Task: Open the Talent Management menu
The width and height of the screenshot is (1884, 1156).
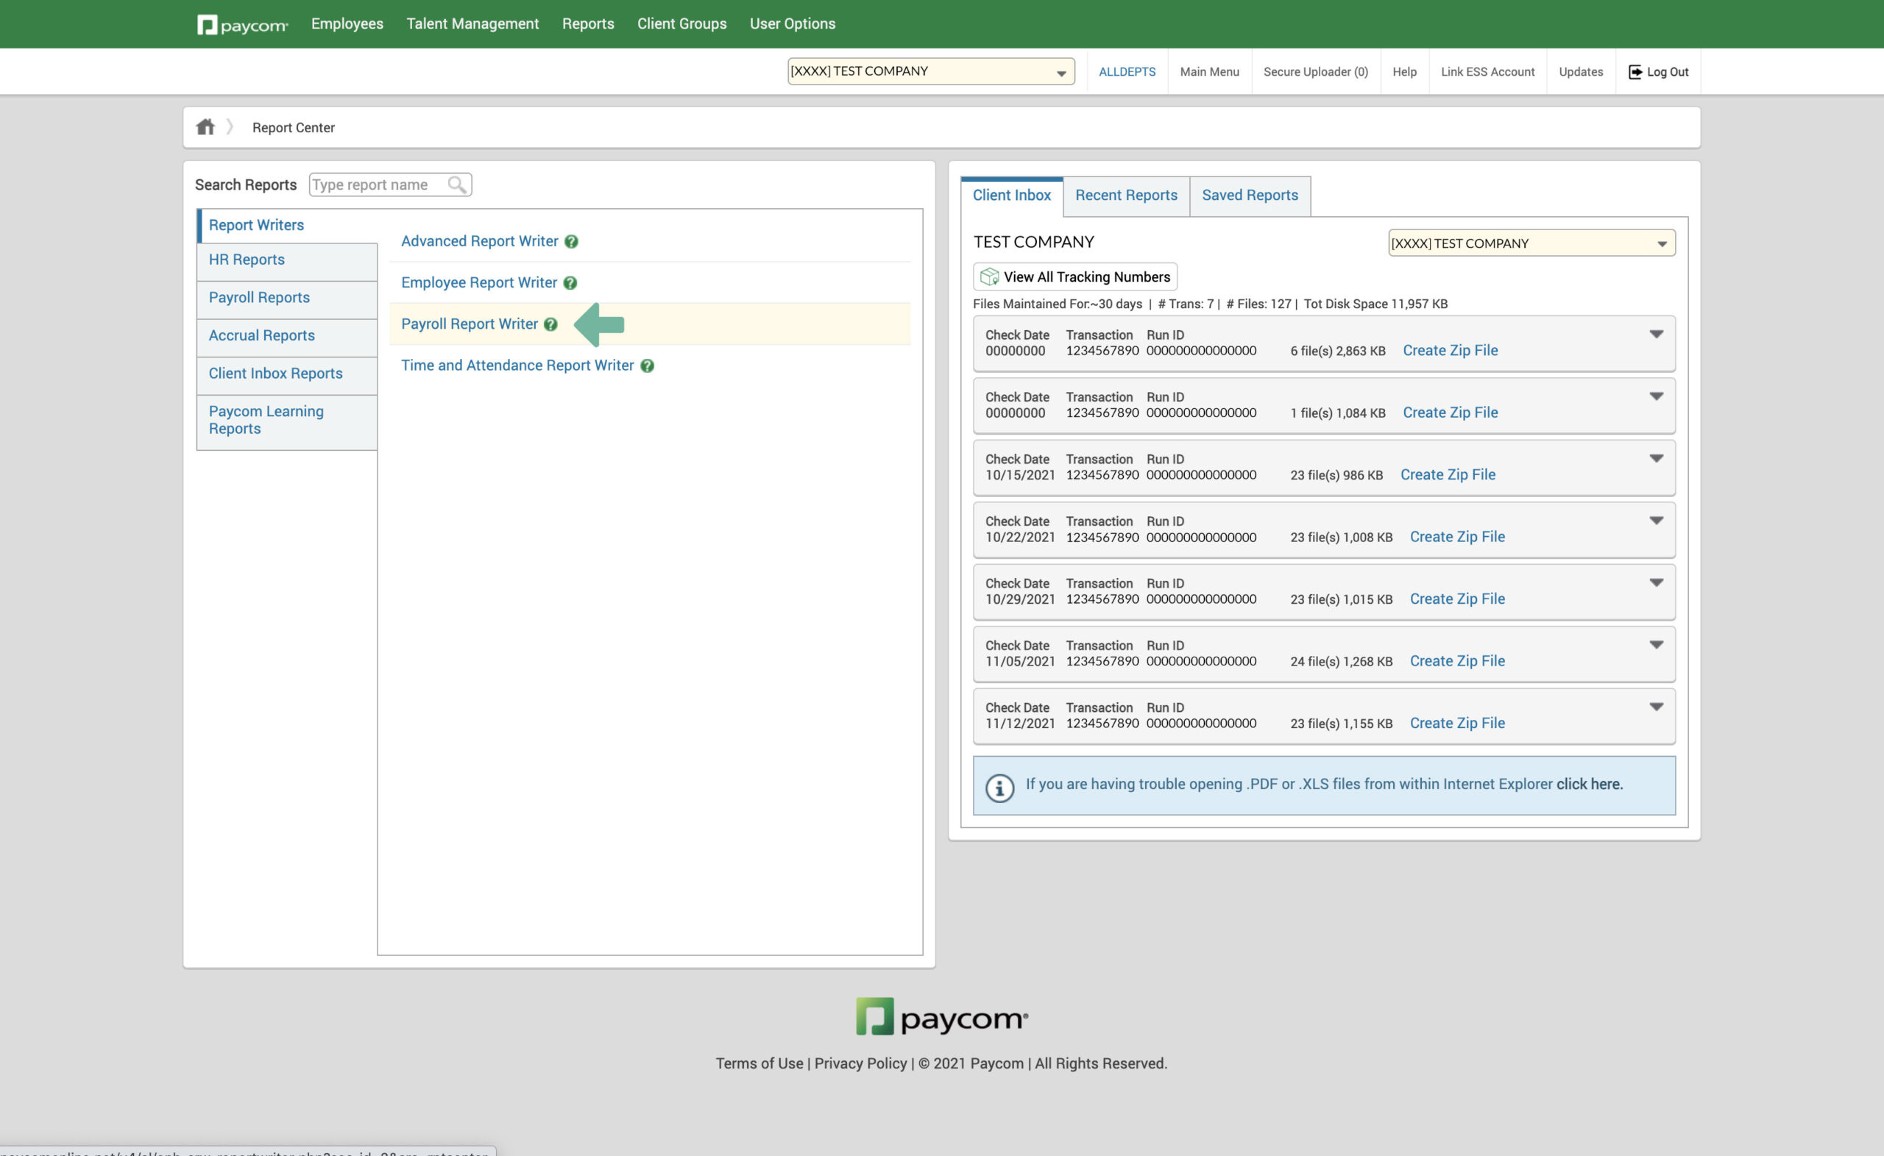Action: [x=472, y=24]
